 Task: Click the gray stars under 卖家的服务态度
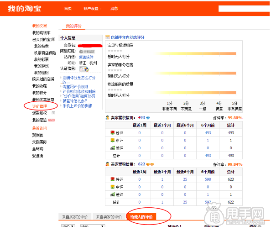tap(115, 70)
